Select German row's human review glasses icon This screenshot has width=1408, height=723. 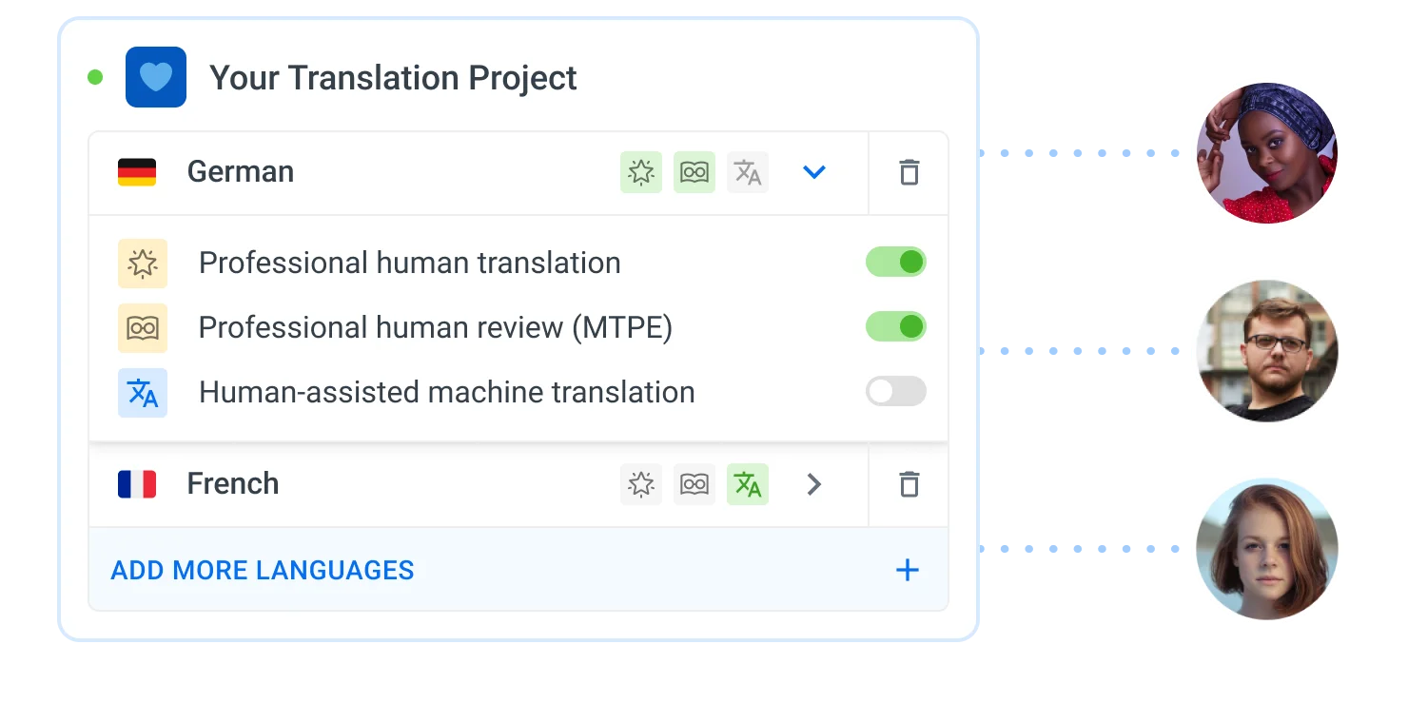694,172
